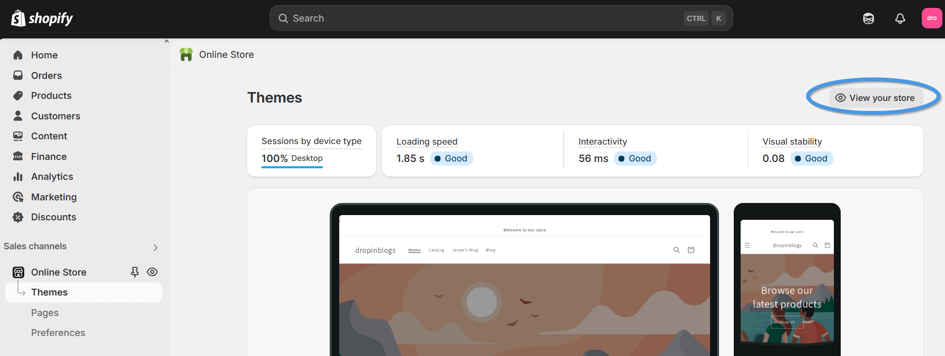
Task: Click the Loading speed metric label
Action: click(427, 141)
